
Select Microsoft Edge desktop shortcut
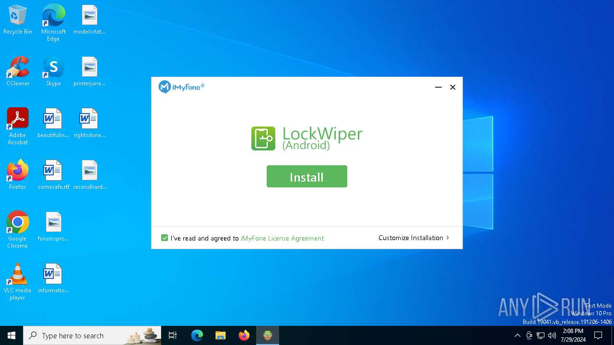[x=53, y=23]
